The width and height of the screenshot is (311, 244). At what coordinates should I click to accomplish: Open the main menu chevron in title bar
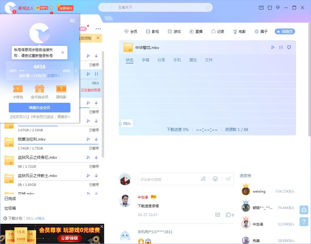pyautogui.click(x=278, y=8)
